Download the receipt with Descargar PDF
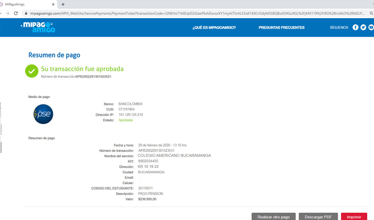The image size is (374, 220). pos(318,217)
